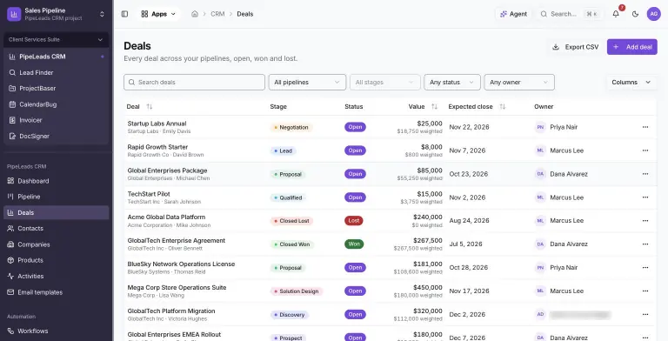This screenshot has height=341, width=668.
Task: Open Email templates page
Action: (x=56, y=292)
